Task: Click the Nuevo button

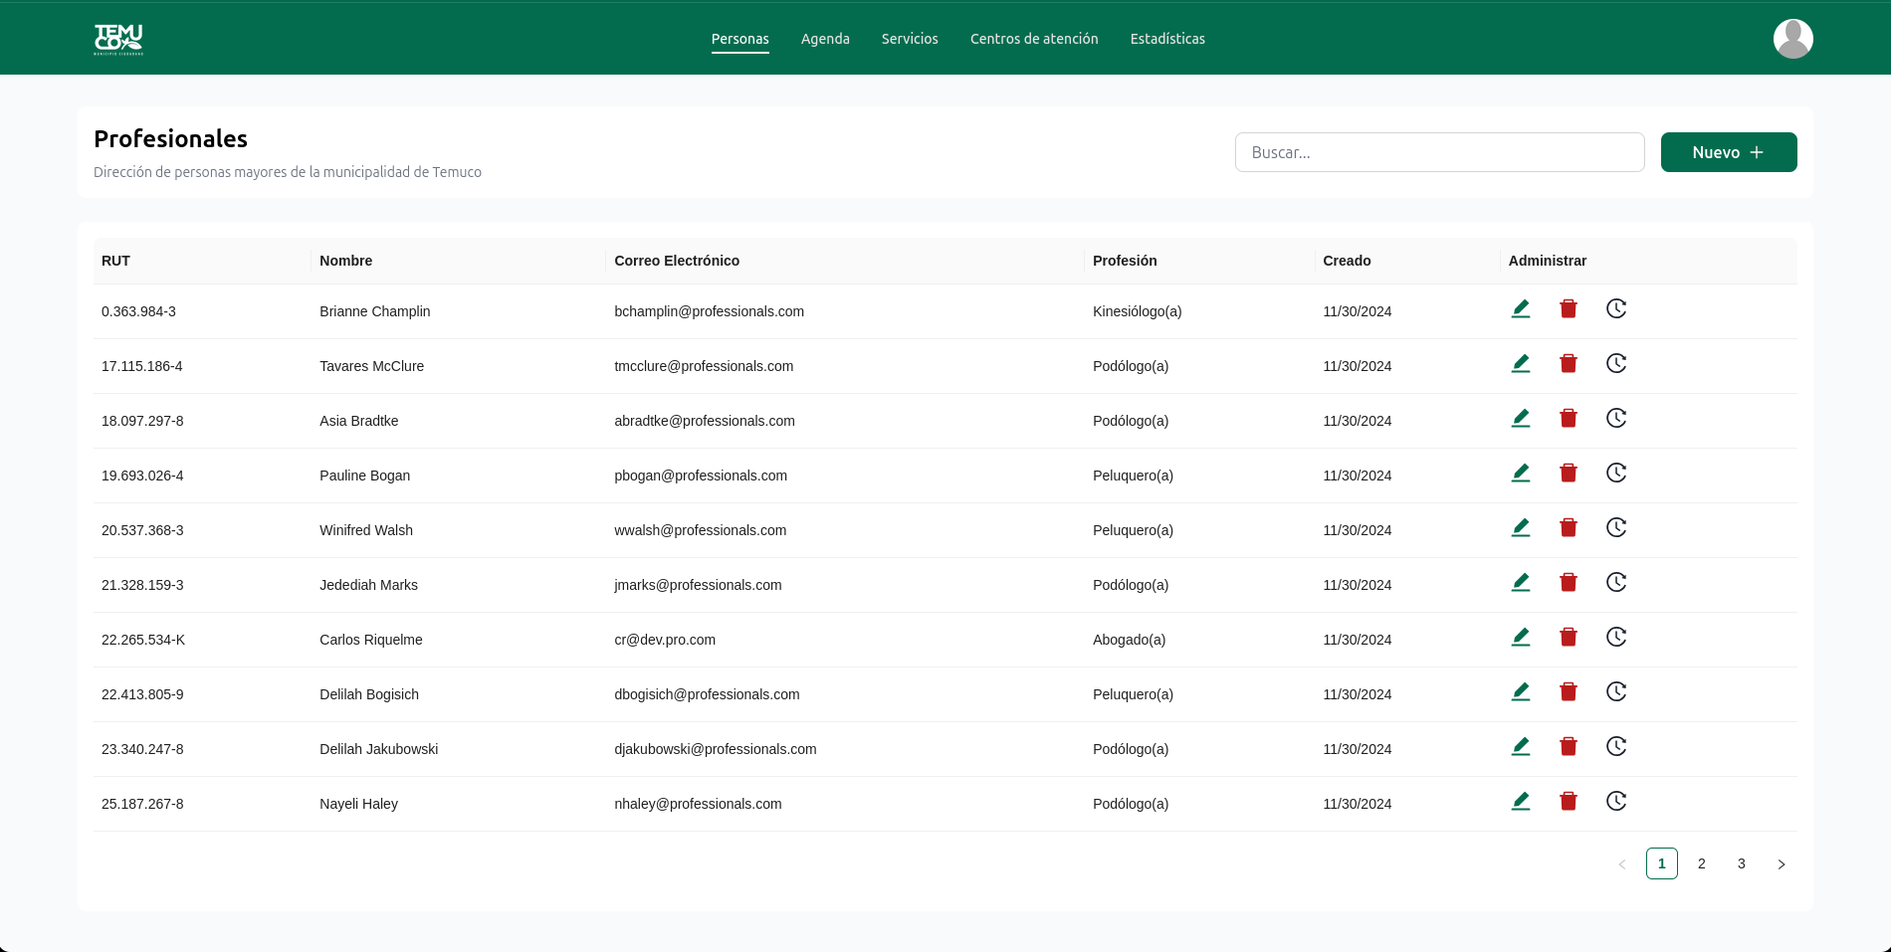Action: pyautogui.click(x=1729, y=152)
